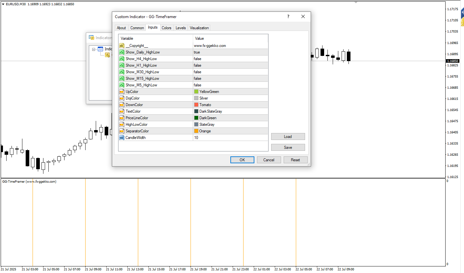Click the CandleWidth value field showing 10

230,138
